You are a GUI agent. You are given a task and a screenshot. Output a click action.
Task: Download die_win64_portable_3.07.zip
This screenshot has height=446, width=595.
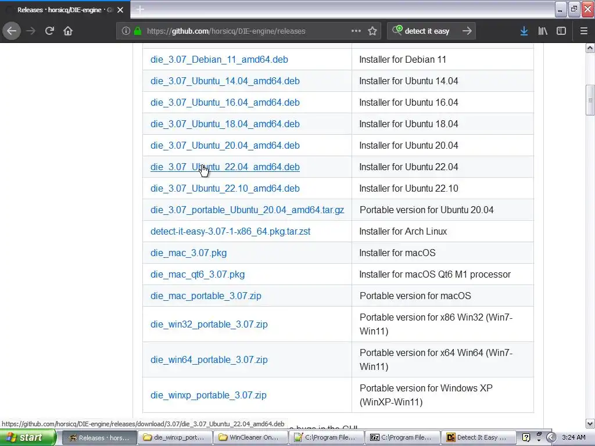[x=209, y=359]
